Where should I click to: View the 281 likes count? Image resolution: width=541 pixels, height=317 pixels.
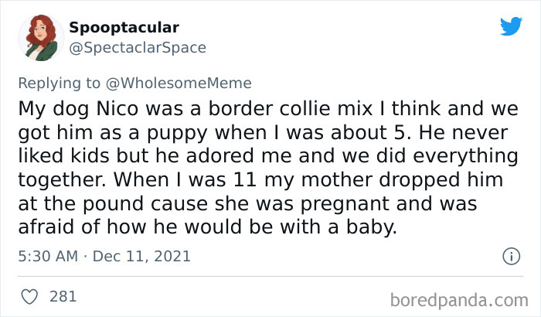[x=63, y=297]
